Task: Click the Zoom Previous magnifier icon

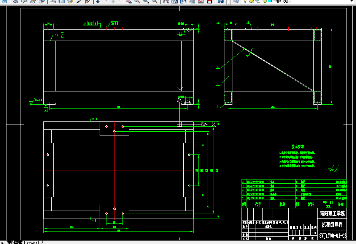Action: point(154,1)
